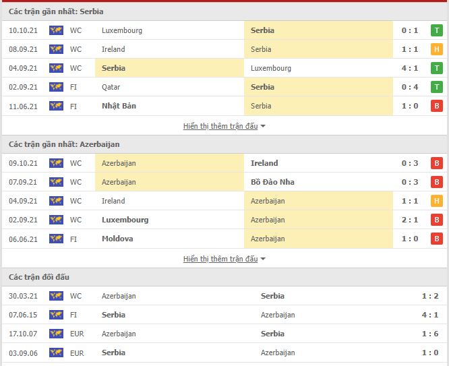Open the 03.09.06 Serbia vs Azerbaijan EUR match

pyautogui.click(x=224, y=353)
